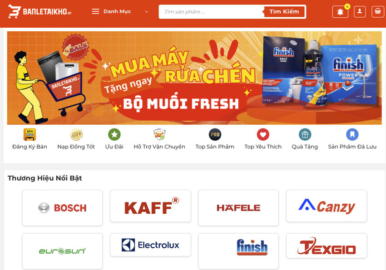Open Top Sản Phẩm PRO icon
Image resolution: width=386 pixels, height=270 pixels.
click(x=215, y=134)
